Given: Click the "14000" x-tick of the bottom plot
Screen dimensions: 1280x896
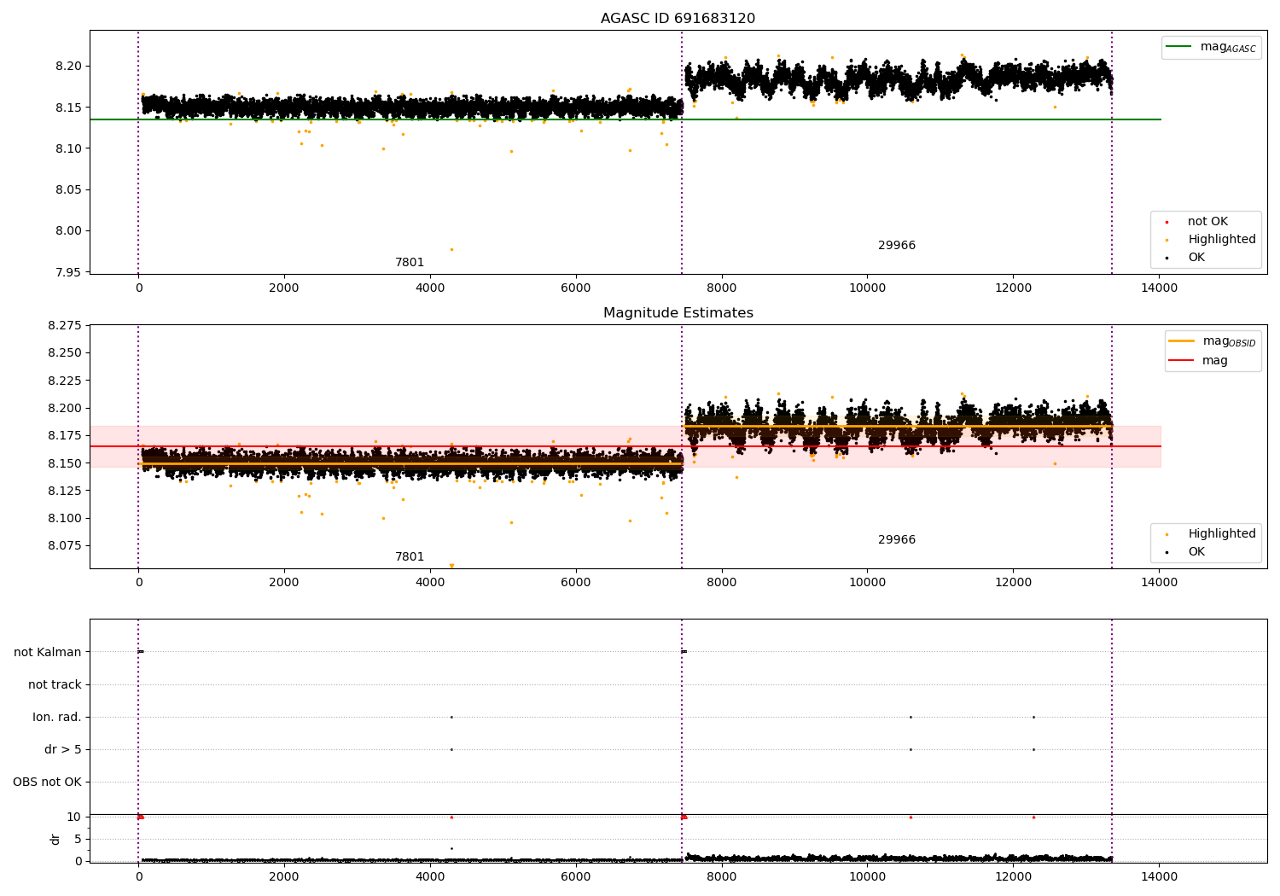Looking at the screenshot, I should click(x=1159, y=877).
